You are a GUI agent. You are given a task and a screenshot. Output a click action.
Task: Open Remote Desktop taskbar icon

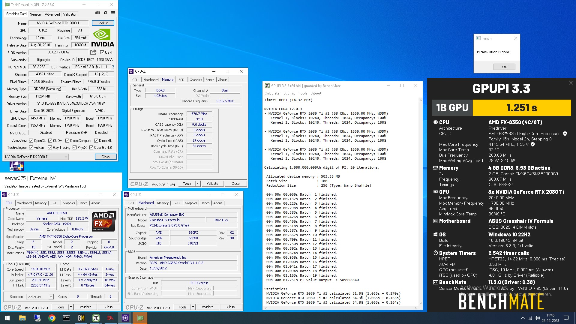pyautogui.click(x=37, y=318)
